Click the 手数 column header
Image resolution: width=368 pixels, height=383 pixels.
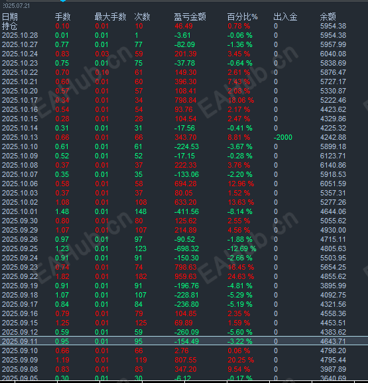[x=63, y=17]
